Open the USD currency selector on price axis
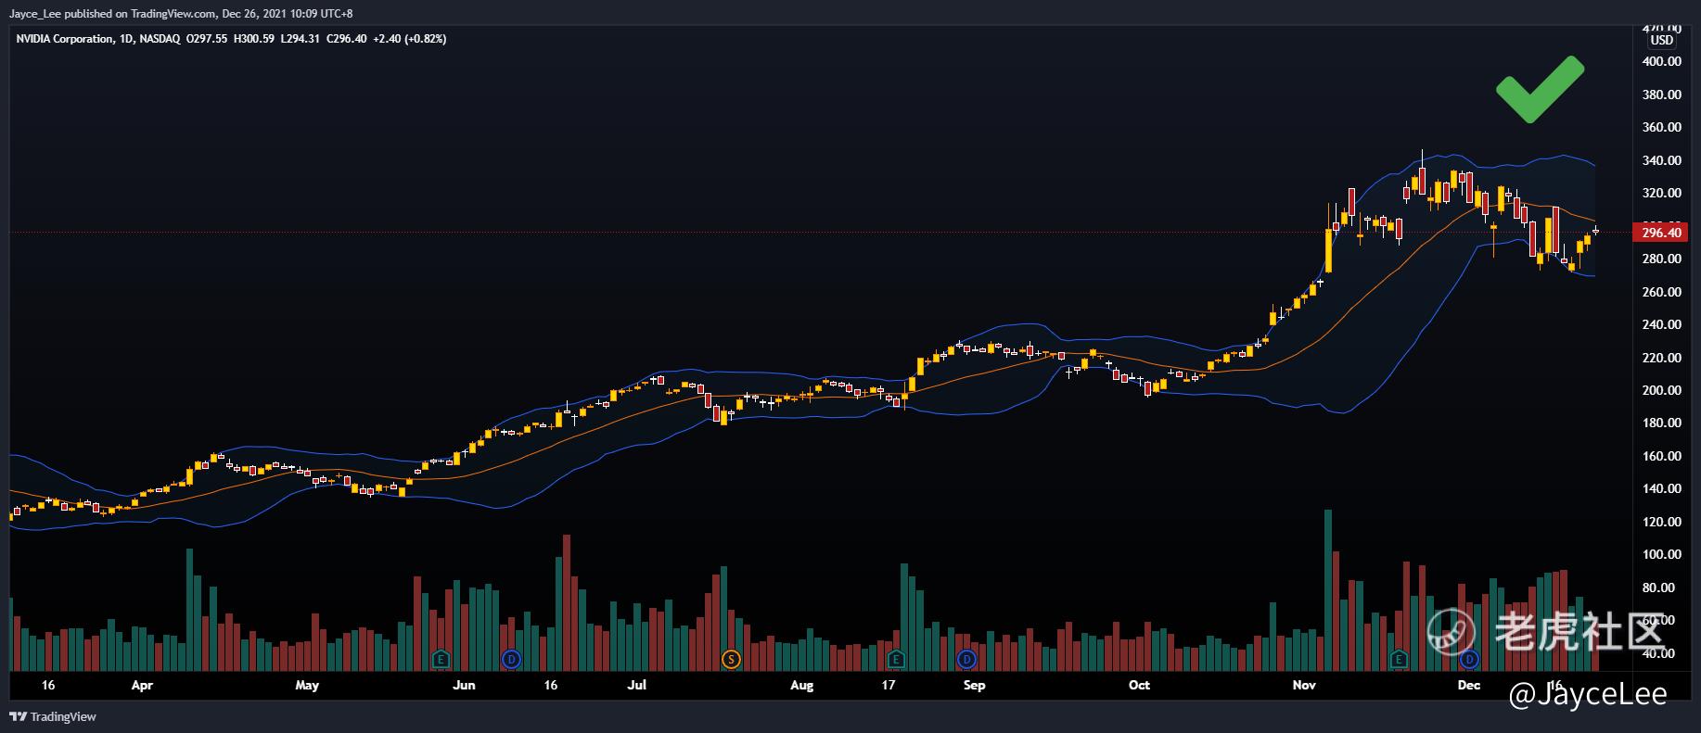 pos(1661,40)
